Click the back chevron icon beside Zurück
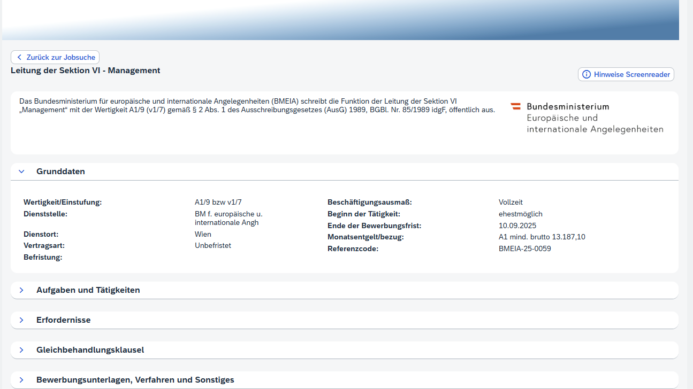The image size is (693, 389). coord(19,57)
